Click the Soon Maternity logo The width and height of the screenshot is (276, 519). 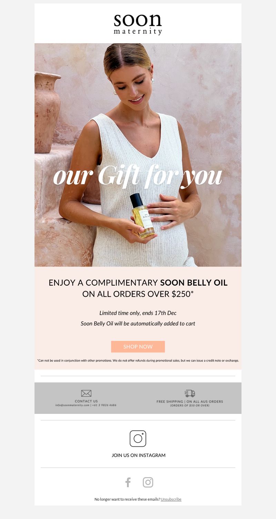click(138, 24)
